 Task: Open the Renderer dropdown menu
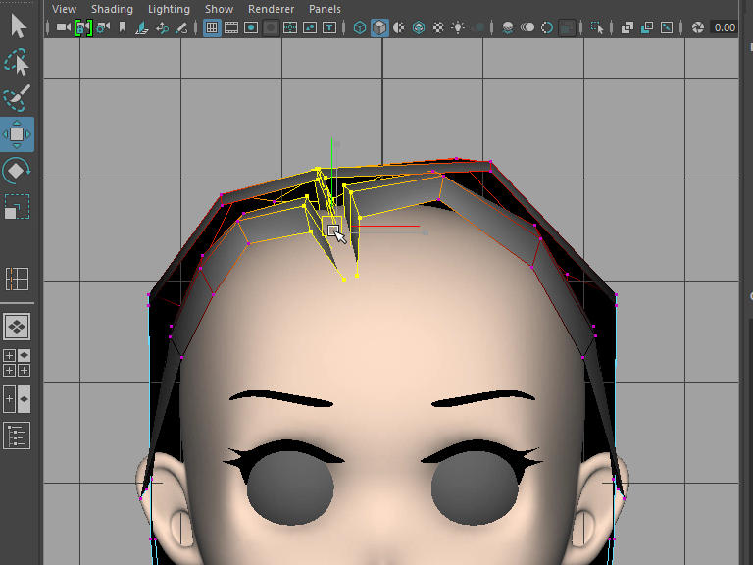pos(269,9)
